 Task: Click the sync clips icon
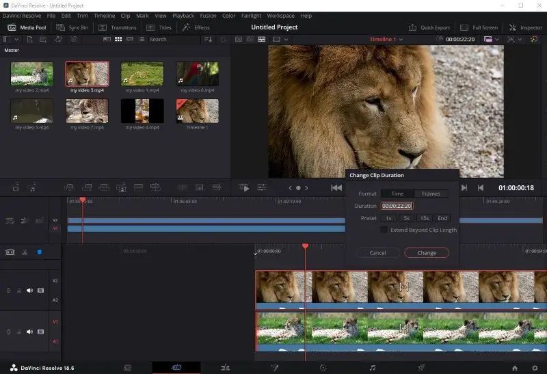(x=59, y=40)
